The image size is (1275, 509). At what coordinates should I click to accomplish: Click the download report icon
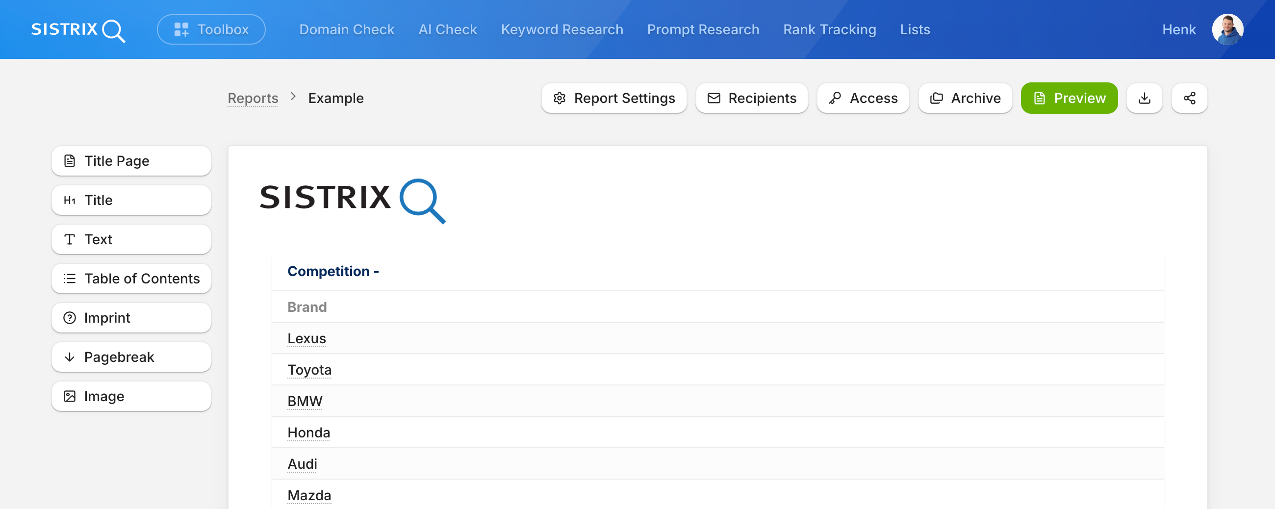1144,98
